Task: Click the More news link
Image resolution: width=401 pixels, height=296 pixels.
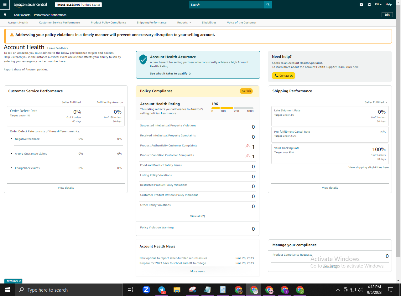Action: pyautogui.click(x=197, y=271)
